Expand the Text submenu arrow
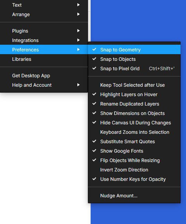186x224 pixels. (78, 5)
